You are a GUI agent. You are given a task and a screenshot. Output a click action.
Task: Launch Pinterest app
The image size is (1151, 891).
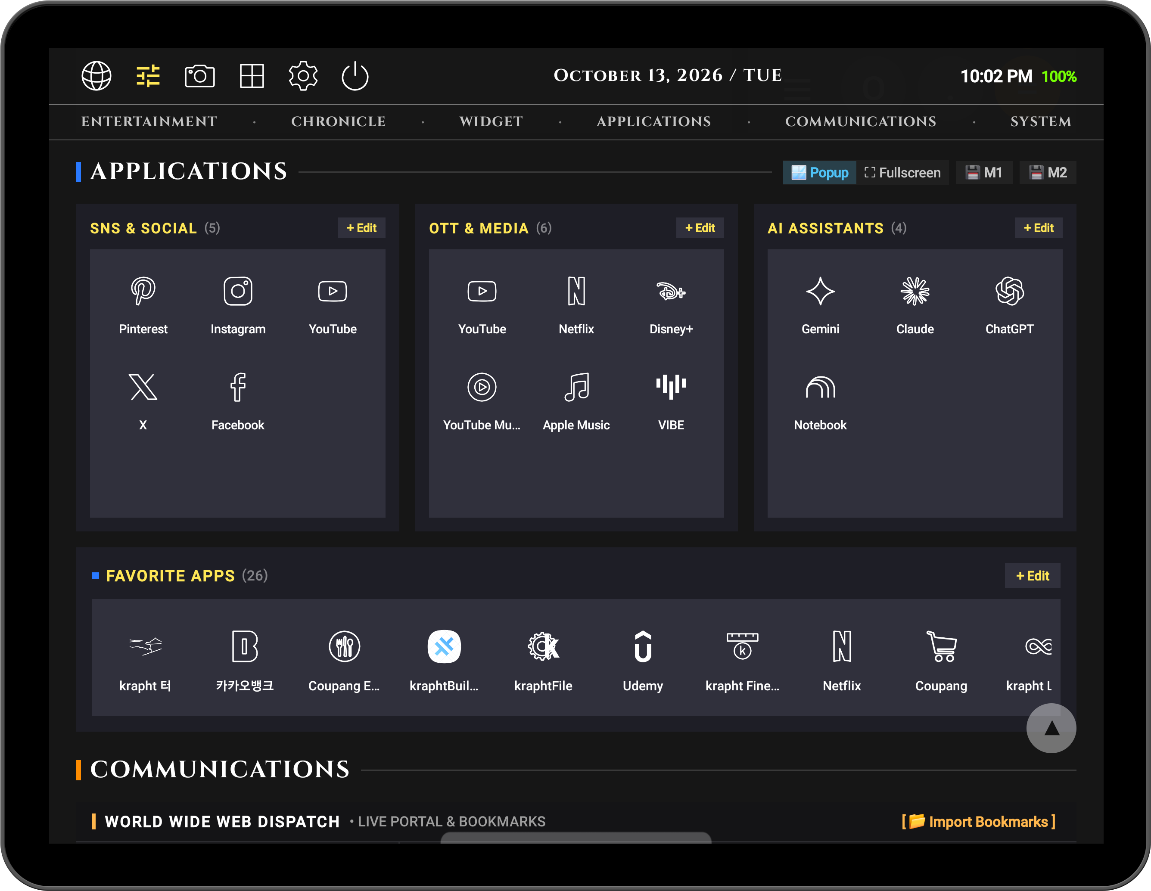pos(143,306)
